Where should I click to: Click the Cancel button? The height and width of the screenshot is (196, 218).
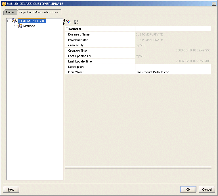(207, 189)
